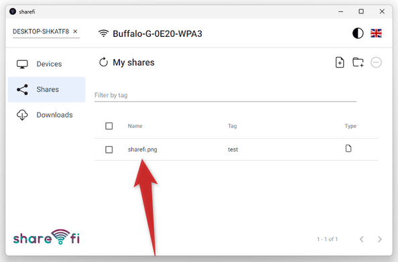This screenshot has width=398, height=262.
Task: Tick the select-all checkbox in the table header
Action: coord(109,126)
